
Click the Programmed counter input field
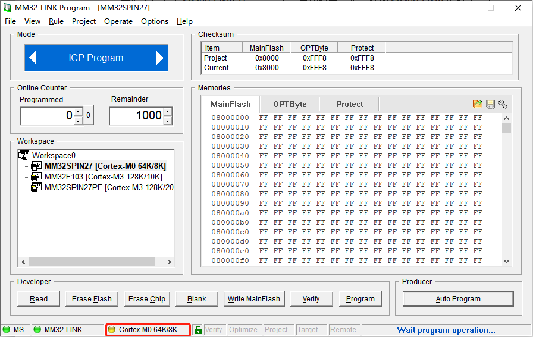pos(47,116)
